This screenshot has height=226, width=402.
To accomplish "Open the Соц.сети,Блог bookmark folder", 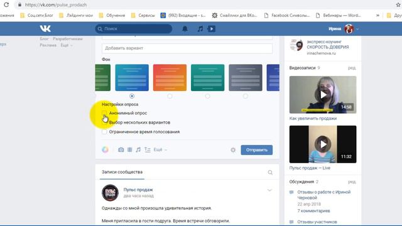I will point(36,15).
